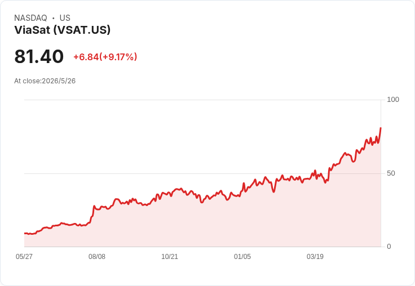The height and width of the screenshot is (286, 415).
Task: Click the 0 label on the y-axis
Action: [389, 247]
